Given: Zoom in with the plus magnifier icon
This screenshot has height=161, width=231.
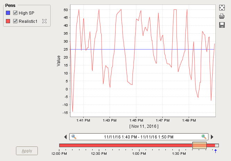Looking at the screenshot, I should [x=204, y=137].
